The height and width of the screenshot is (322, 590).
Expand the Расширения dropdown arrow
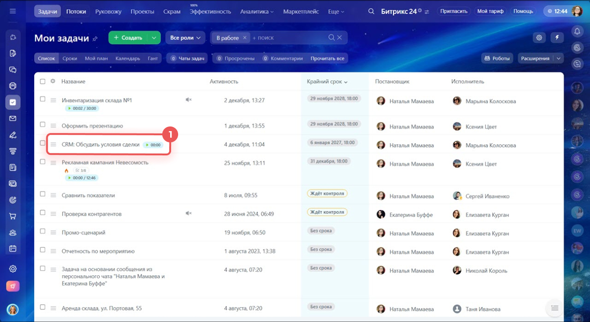pos(558,58)
